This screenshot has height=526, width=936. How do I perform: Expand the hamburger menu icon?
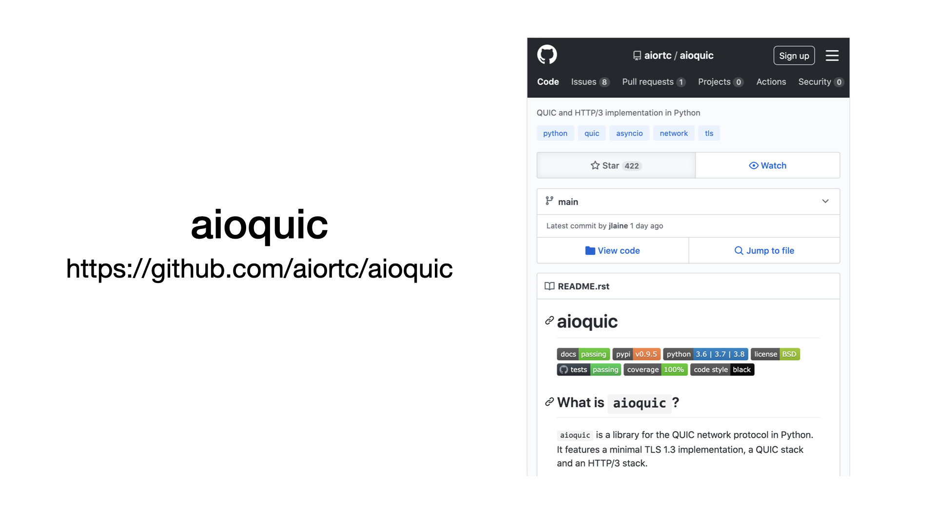833,55
